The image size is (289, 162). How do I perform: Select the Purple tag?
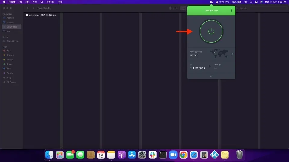(x=9, y=73)
